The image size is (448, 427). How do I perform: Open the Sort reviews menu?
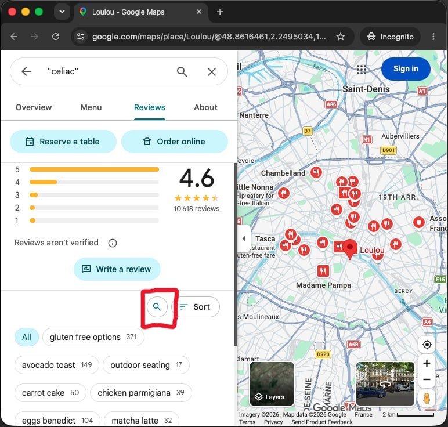click(x=196, y=307)
